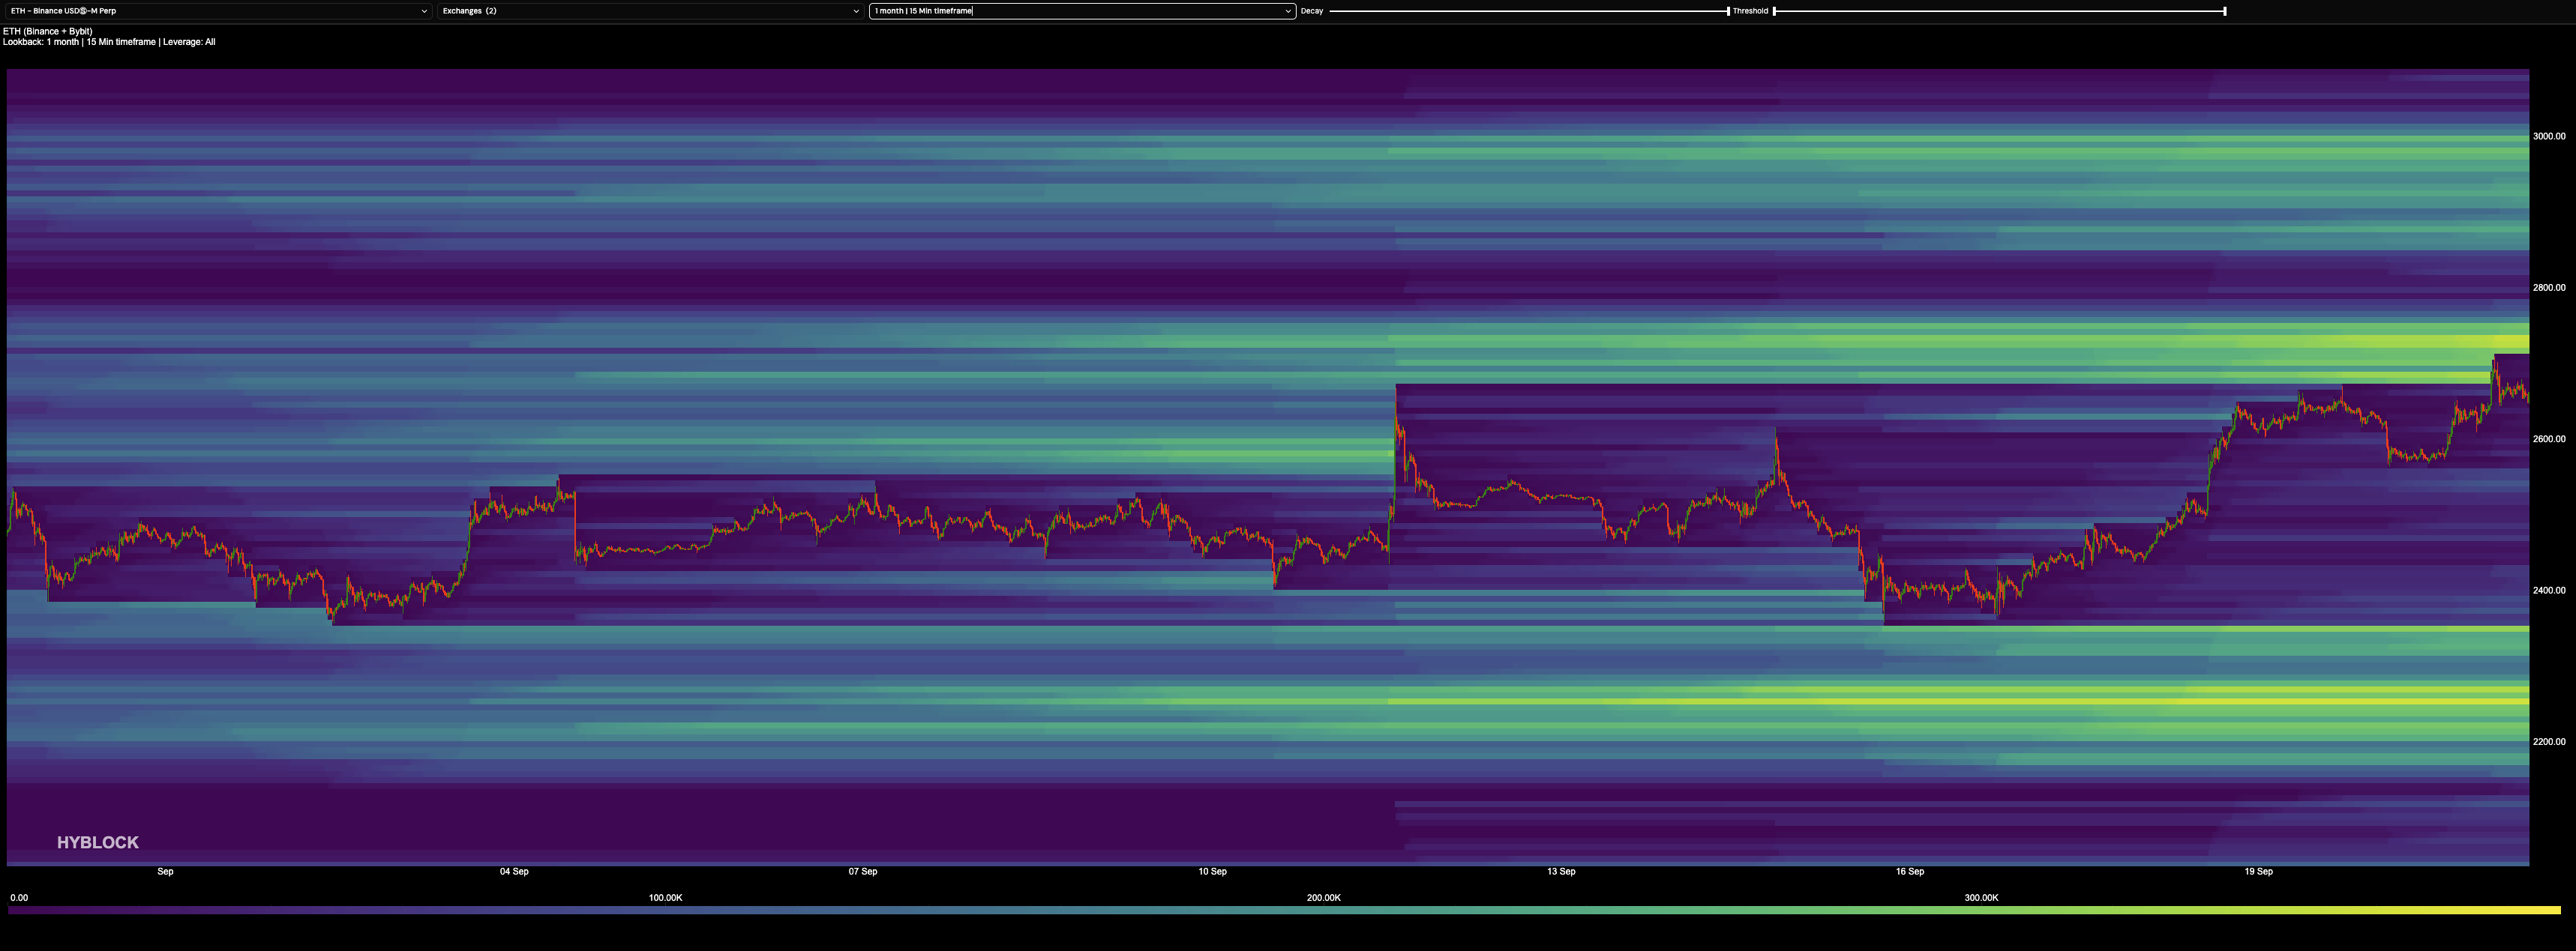
Task: Click the chevron arrow of the symbol dropdown
Action: (424, 11)
